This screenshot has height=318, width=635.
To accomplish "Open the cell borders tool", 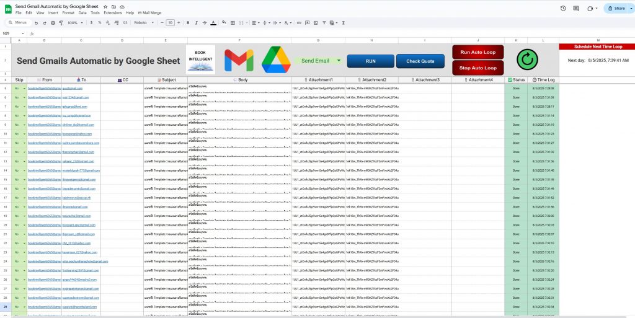I will [233, 23].
